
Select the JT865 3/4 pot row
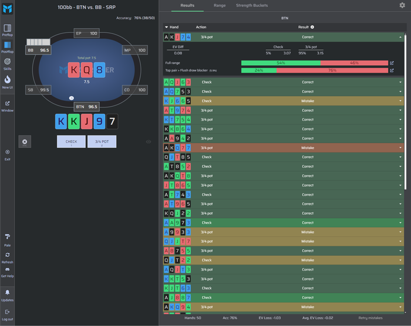[284, 185]
